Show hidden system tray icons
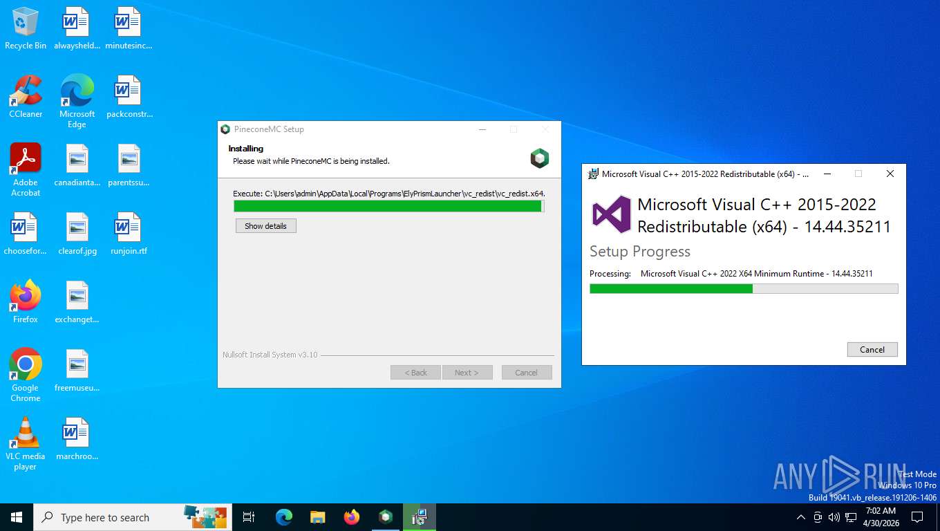 [x=801, y=517]
